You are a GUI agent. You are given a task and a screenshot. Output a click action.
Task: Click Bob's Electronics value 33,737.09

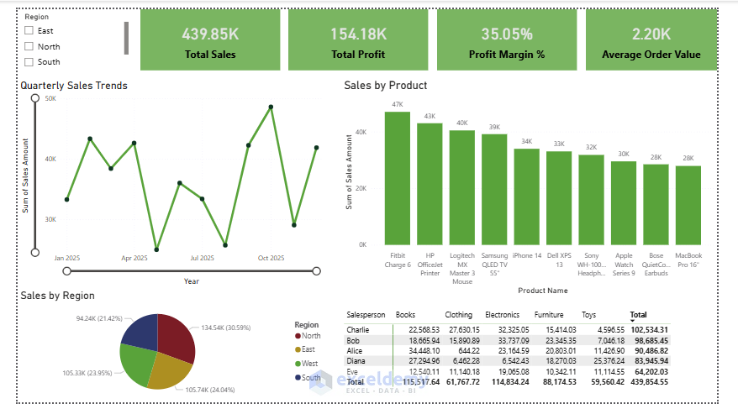514,340
